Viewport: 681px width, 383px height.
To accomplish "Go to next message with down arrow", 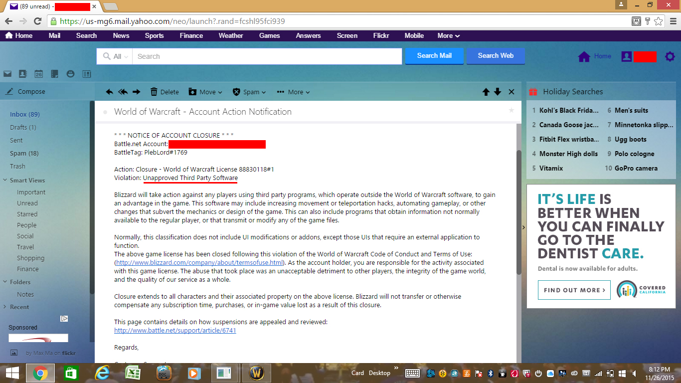I will 498,92.
